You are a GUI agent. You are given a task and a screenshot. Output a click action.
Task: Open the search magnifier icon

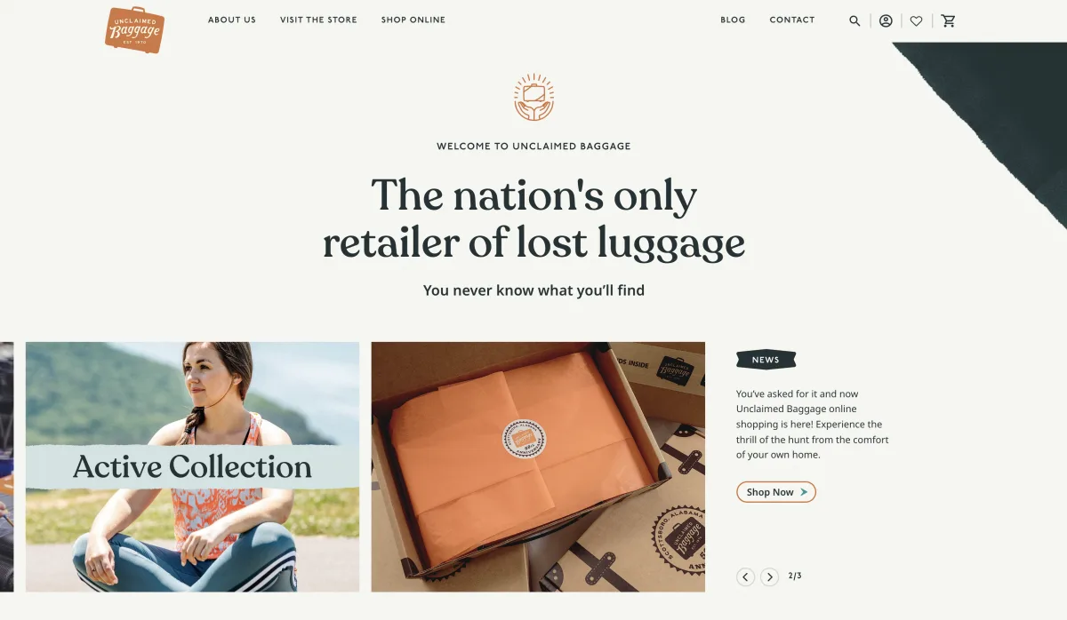[854, 20]
